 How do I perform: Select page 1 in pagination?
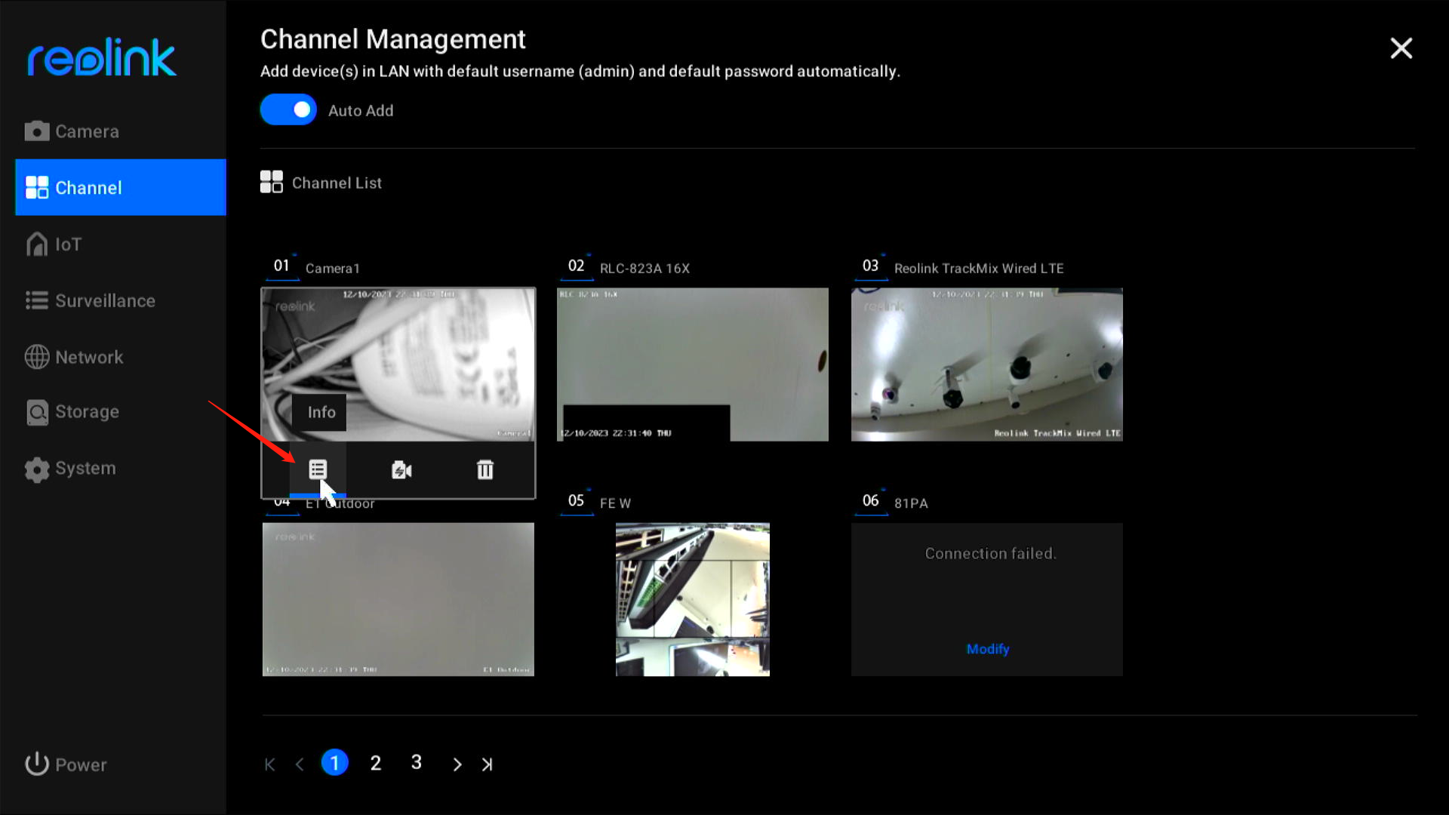(335, 763)
